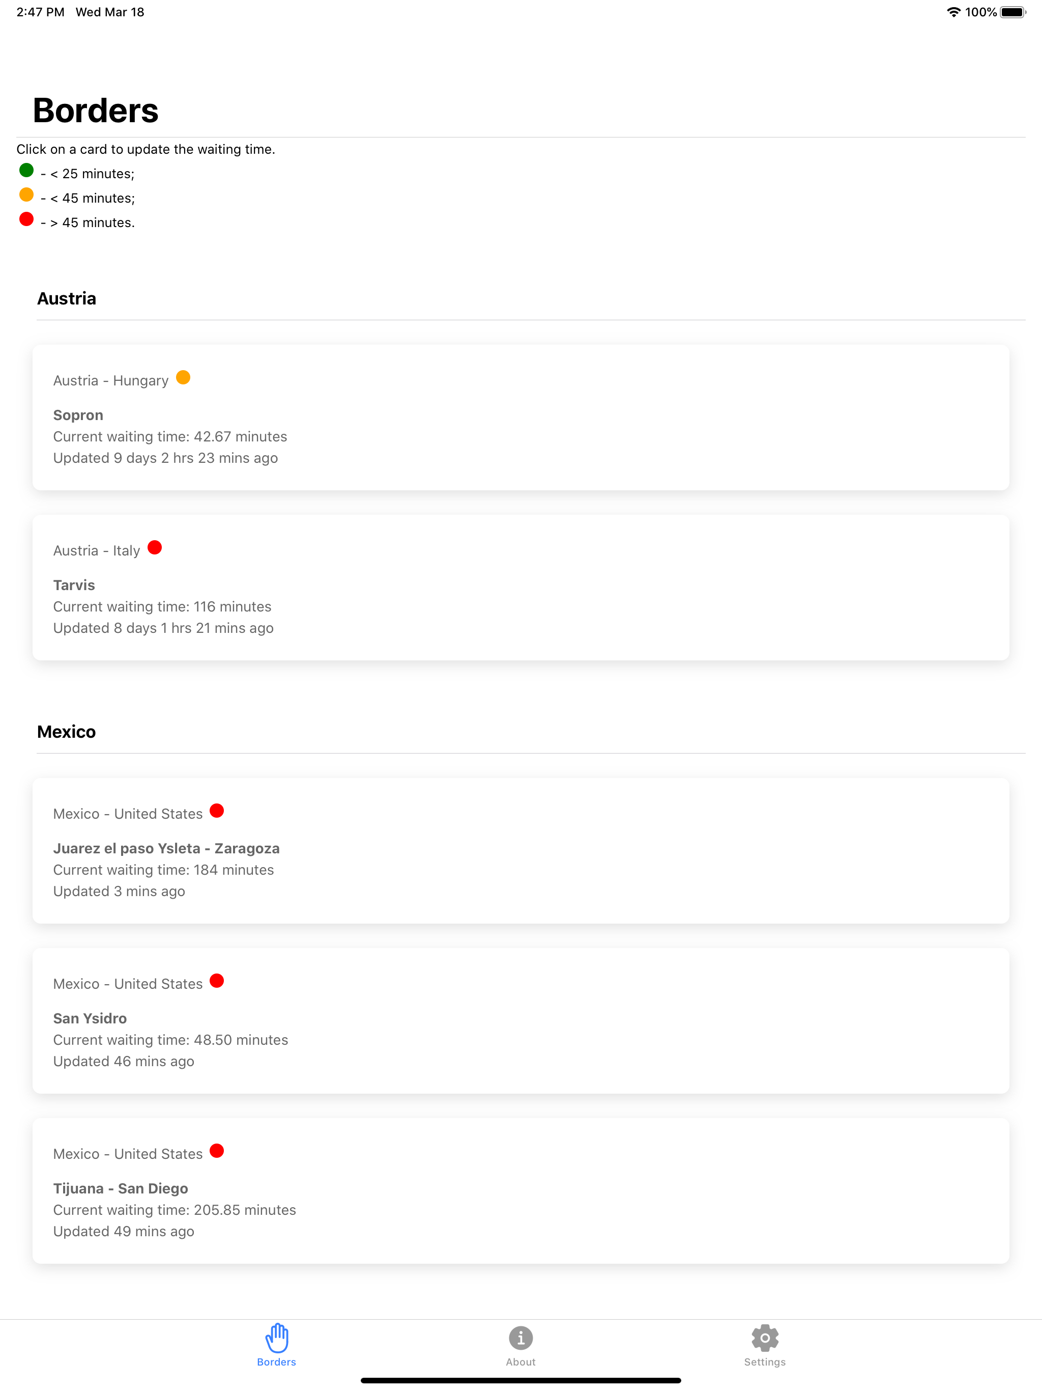Click the green legend dot for under 25 minutes
Image resolution: width=1042 pixels, height=1391 pixels.
26,170
